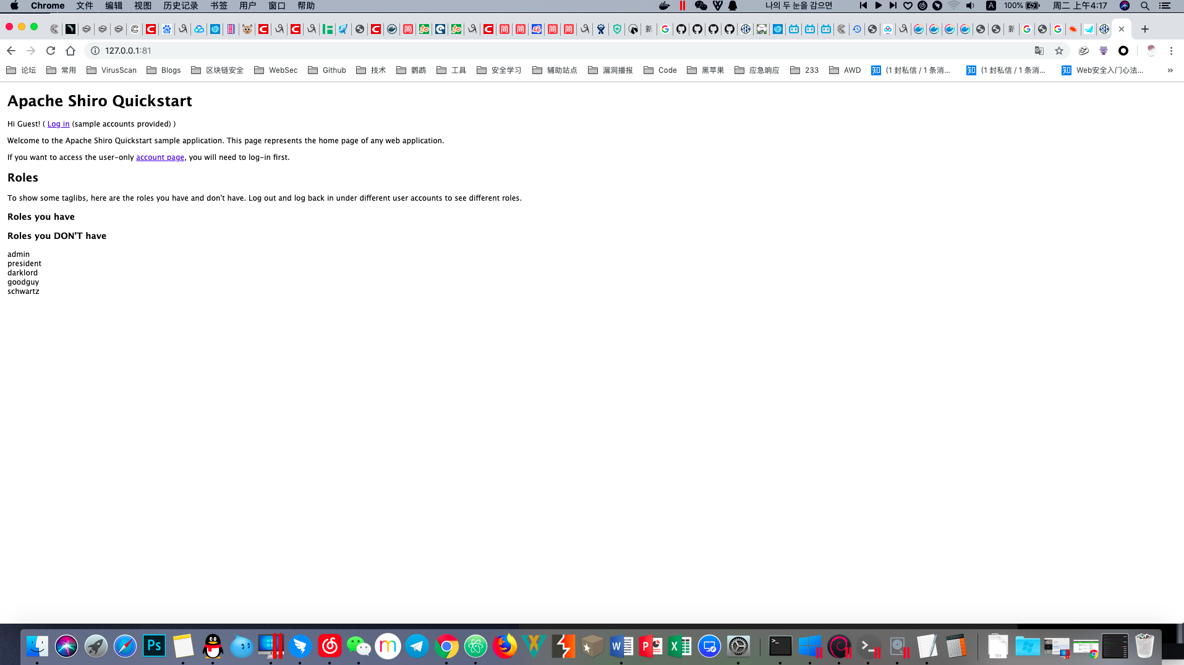The image size is (1184, 665).
Task: Open the account page link
Action: (160, 157)
